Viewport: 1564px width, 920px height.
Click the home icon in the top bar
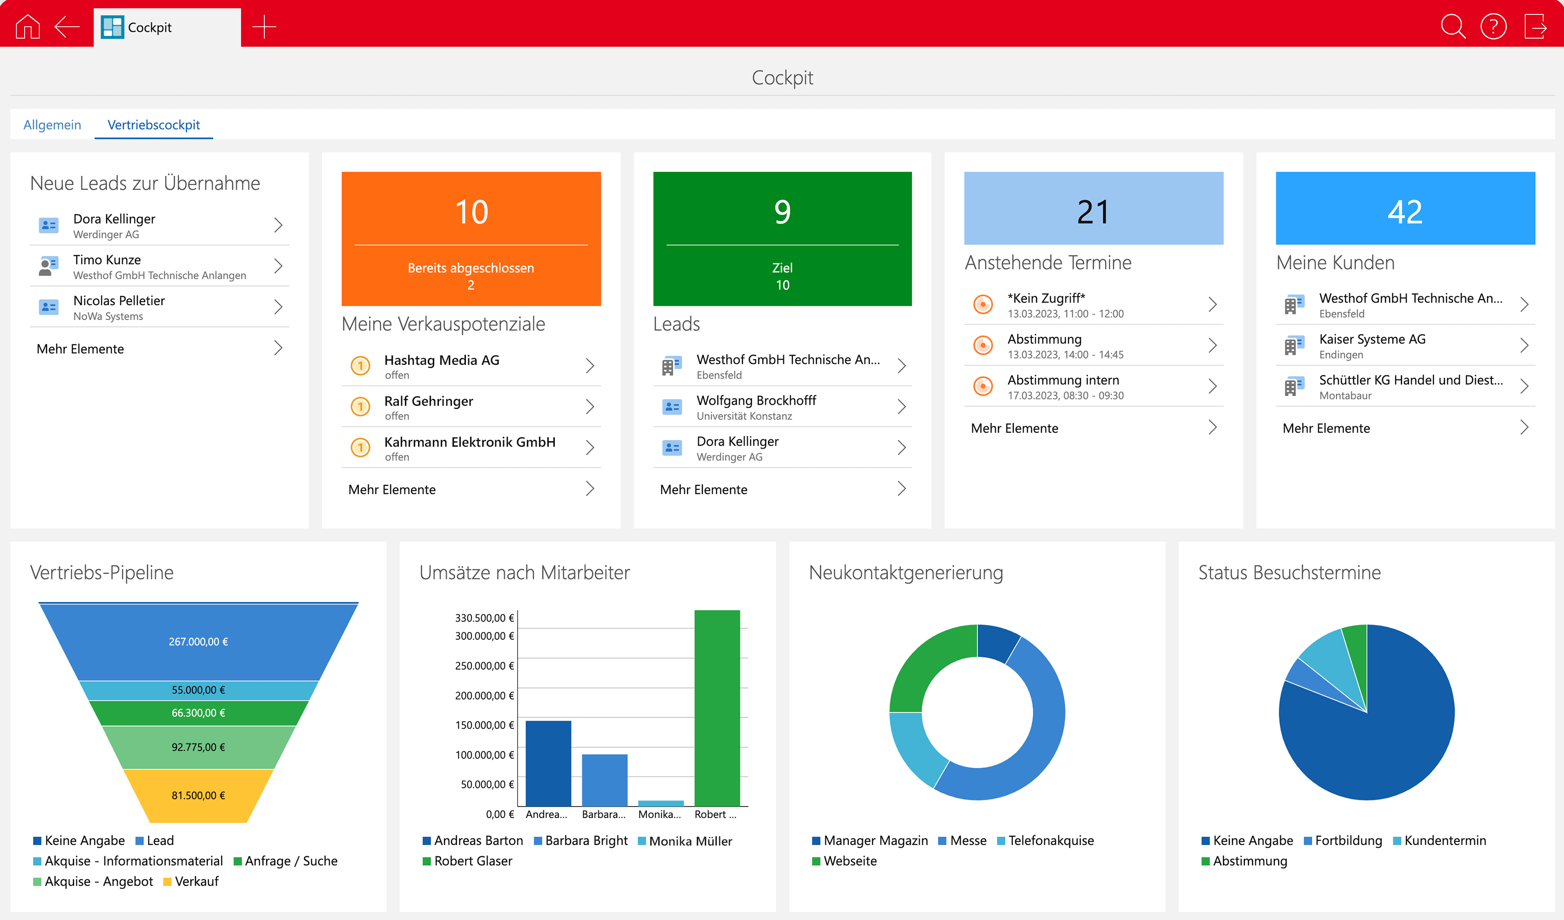28,27
